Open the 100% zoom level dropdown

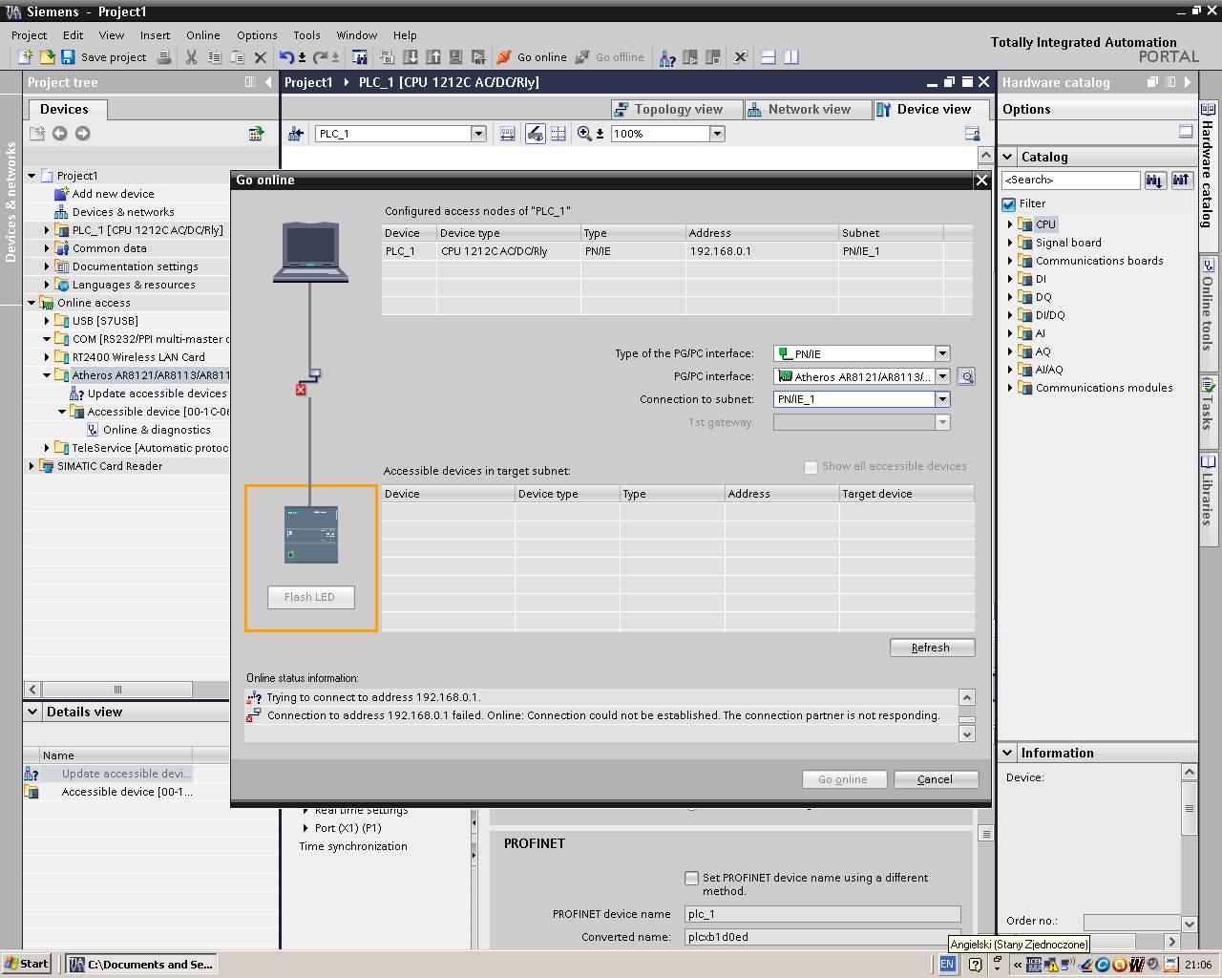(717, 134)
